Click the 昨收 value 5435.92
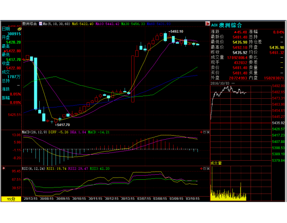Screen dimensions: 287x223 [x=240, y=53]
